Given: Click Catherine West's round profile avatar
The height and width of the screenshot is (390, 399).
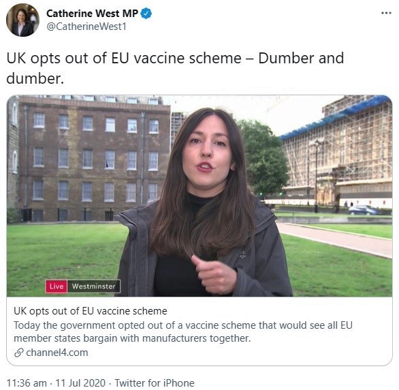Looking at the screenshot, I should (x=22, y=20).
